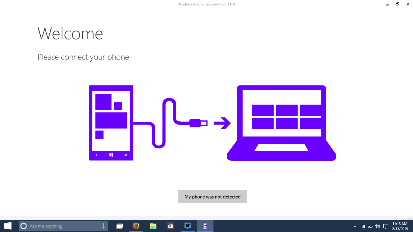Click the Ask me anything search box
The width and height of the screenshot is (413, 232).
[63, 226]
